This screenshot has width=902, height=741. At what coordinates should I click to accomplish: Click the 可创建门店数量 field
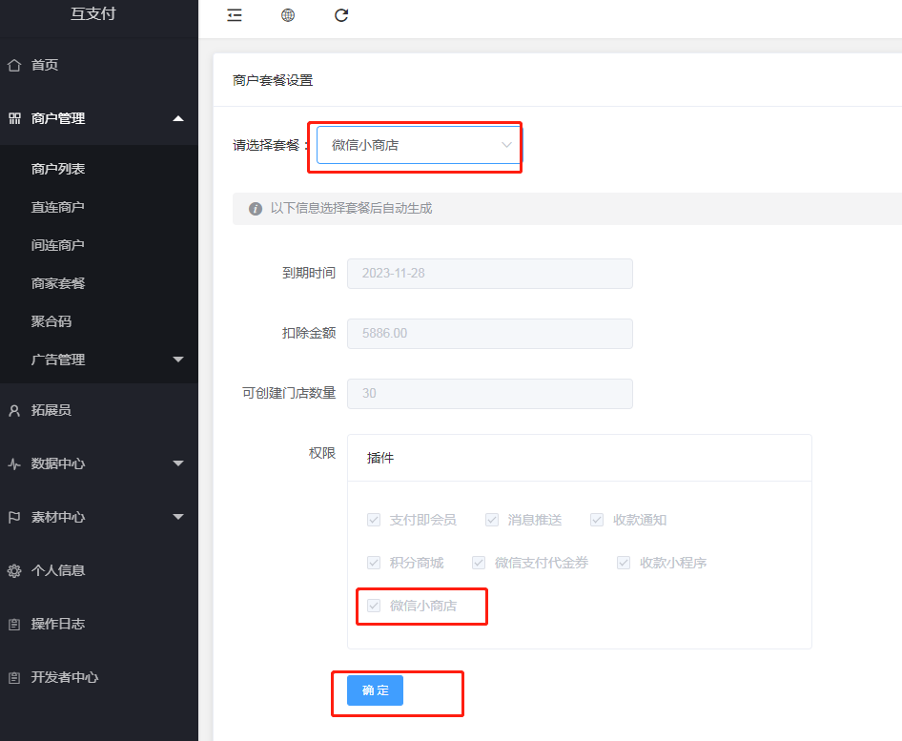tap(490, 394)
